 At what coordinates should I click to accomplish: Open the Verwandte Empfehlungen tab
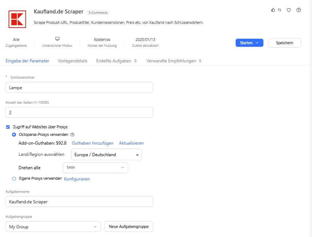click(174, 61)
